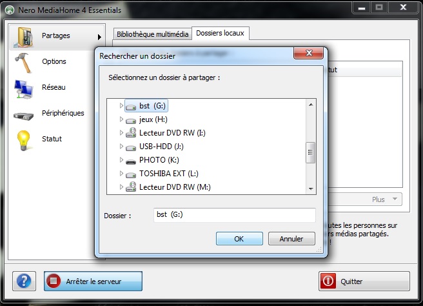Expand the USB-HDD (J:) node

click(x=121, y=146)
